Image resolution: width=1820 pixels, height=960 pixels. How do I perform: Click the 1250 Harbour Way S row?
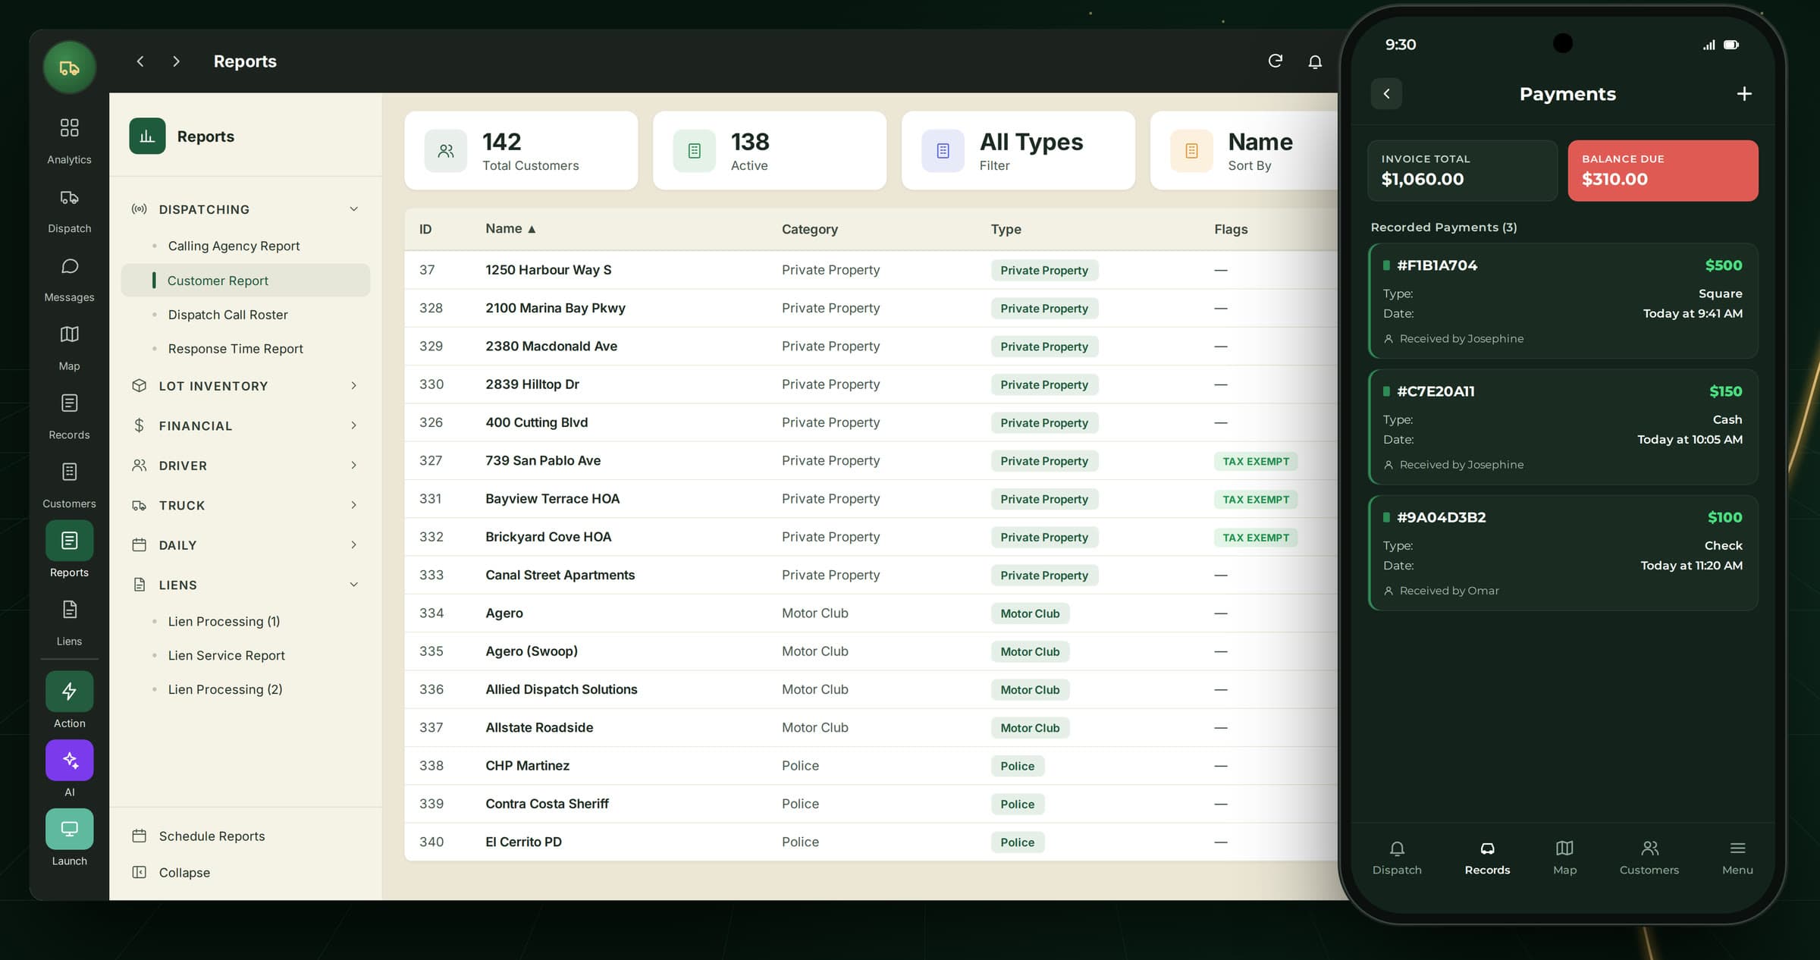(x=871, y=270)
